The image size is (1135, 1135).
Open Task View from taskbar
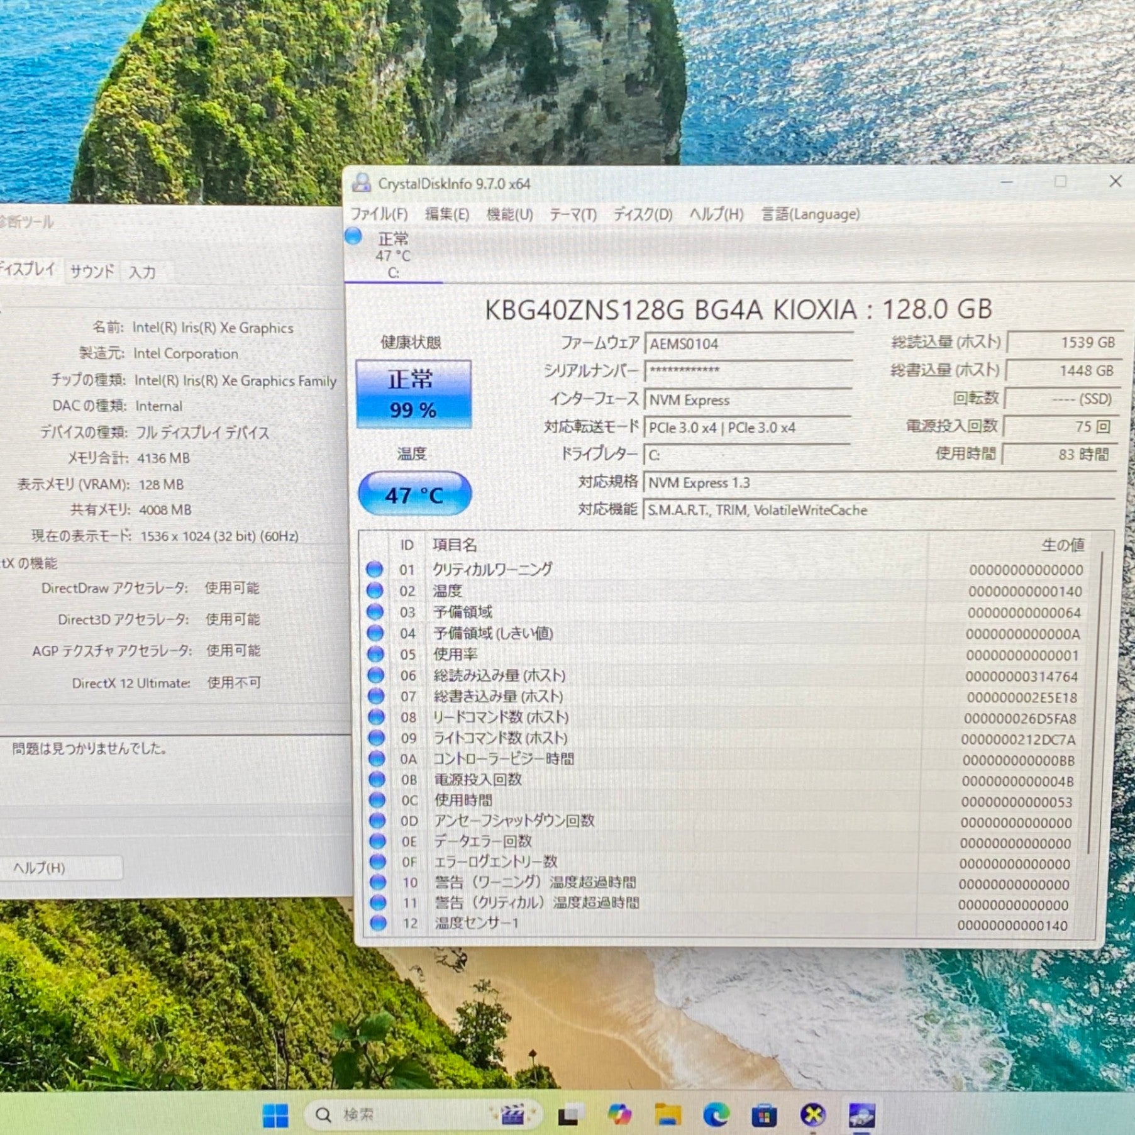click(x=570, y=1116)
